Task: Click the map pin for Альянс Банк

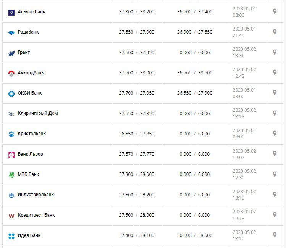Action: coord(274,11)
